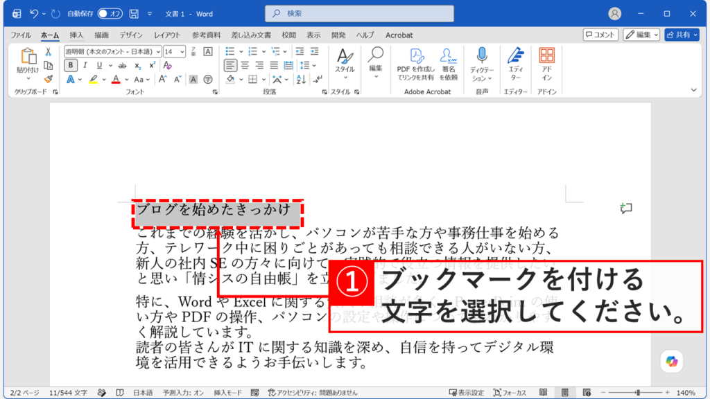This screenshot has width=710, height=399.
Task: Collapse the ribbon chevron
Action: coord(693,90)
